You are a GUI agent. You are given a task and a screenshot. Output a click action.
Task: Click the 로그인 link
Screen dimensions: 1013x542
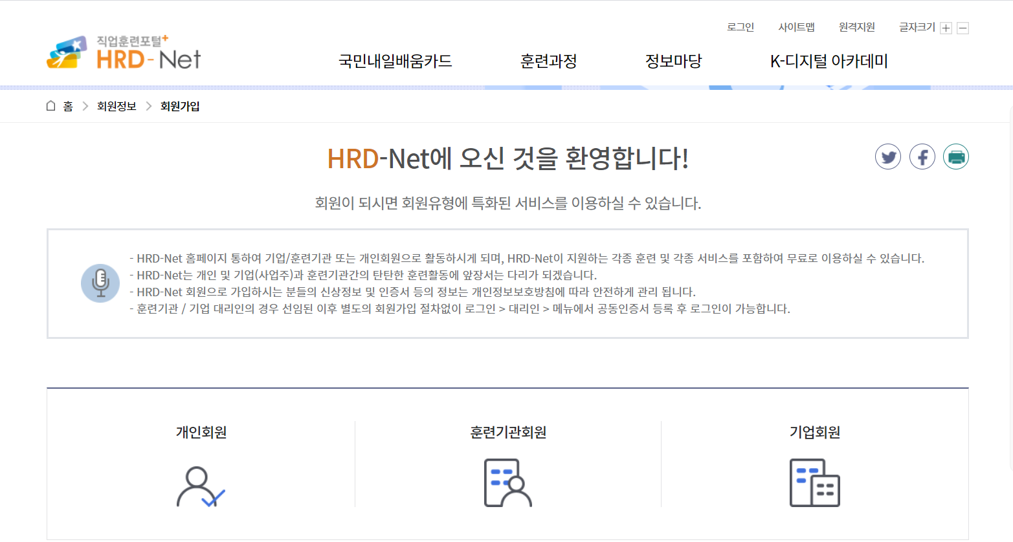point(740,27)
